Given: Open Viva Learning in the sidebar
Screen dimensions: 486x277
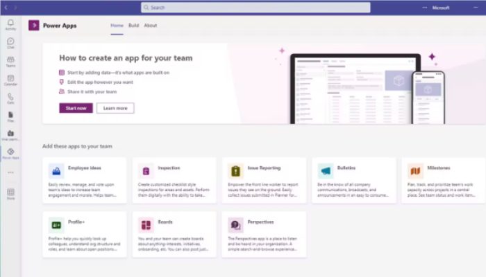Looking at the screenshot, I should point(10,135).
